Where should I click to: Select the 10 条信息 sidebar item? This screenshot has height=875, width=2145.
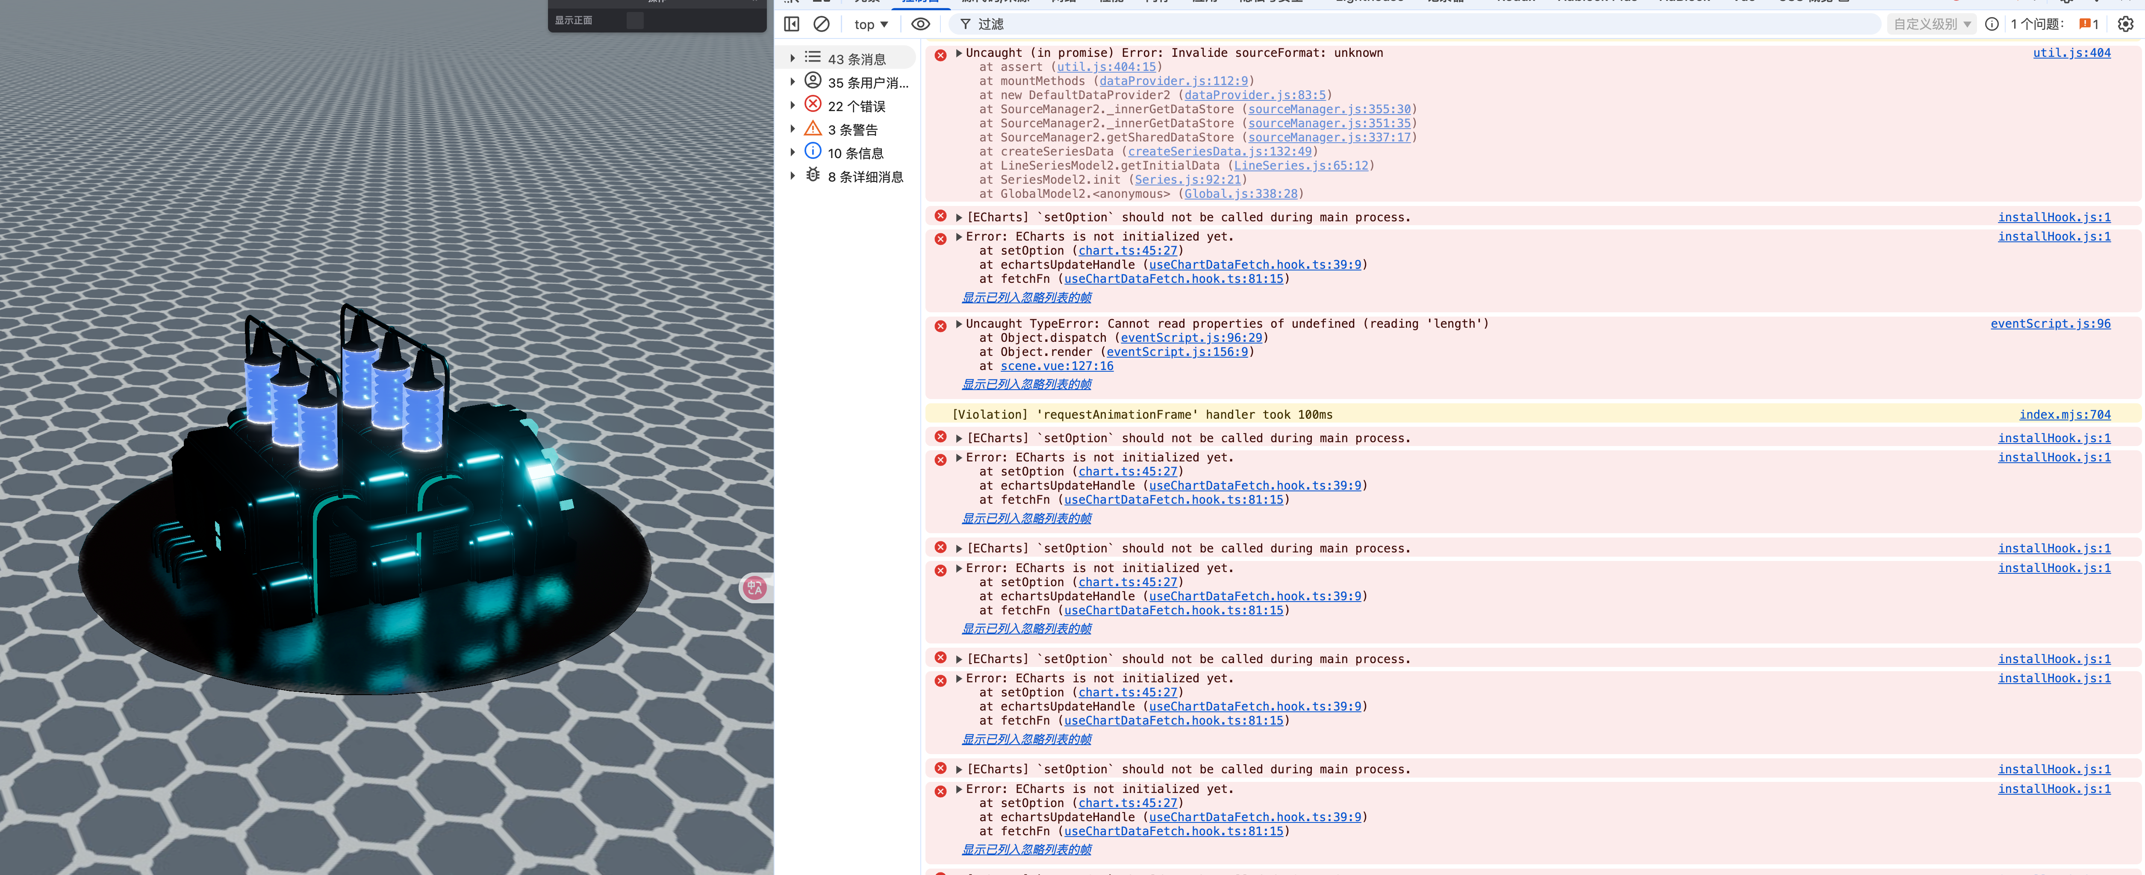point(855,153)
